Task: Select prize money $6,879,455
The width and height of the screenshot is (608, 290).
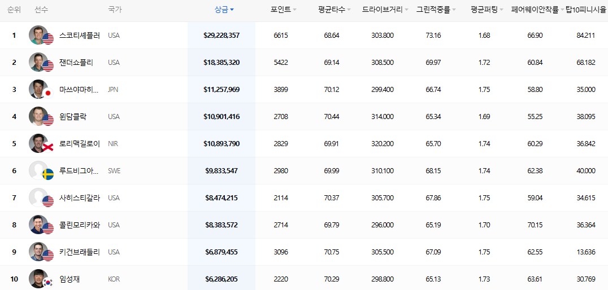Action: 222,252
